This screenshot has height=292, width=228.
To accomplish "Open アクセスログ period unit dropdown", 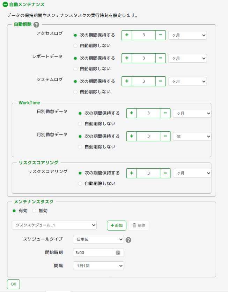I will pos(187,35).
